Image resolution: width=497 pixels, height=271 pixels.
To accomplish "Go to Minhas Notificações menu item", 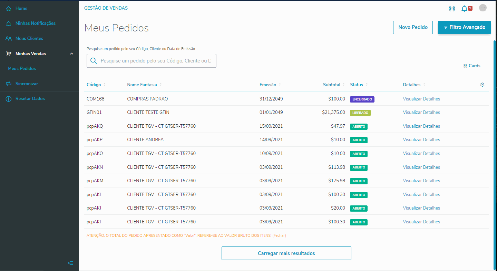I will coord(35,23).
